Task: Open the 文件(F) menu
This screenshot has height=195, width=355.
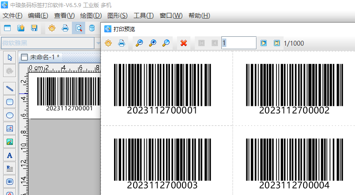Action: point(12,16)
